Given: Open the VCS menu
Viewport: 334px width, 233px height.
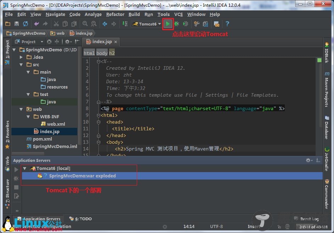Looking at the screenshot, I should click(x=179, y=15).
